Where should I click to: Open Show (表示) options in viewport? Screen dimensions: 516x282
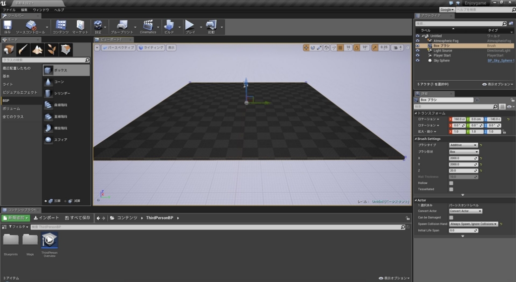coord(171,48)
